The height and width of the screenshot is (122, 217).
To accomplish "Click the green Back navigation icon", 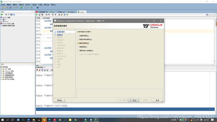I will click(x=21, y=8).
